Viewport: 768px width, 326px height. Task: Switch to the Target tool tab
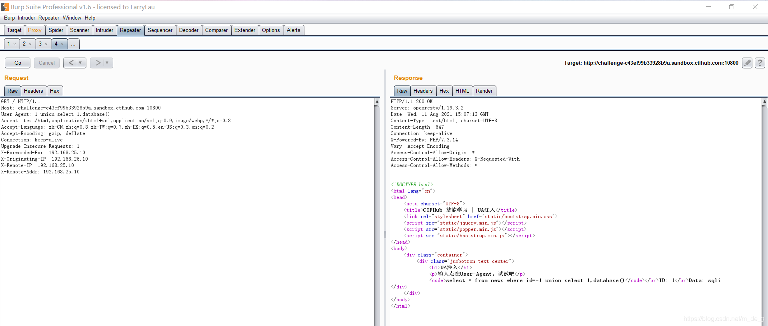pyautogui.click(x=14, y=30)
